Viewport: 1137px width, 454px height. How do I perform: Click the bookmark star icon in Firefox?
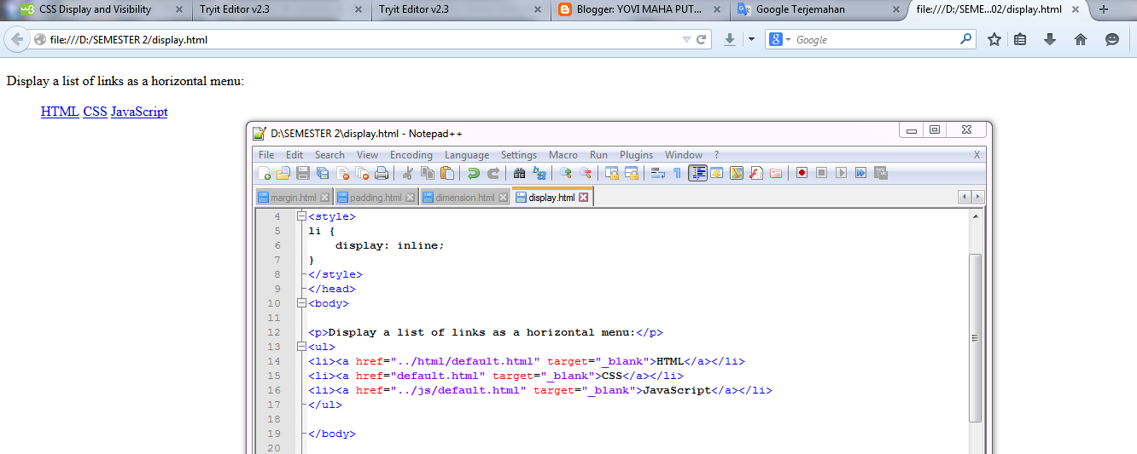pyautogui.click(x=994, y=39)
